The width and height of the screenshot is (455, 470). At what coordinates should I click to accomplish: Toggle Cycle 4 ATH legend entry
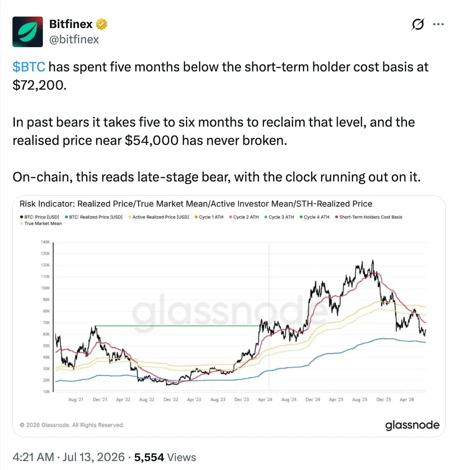(315, 217)
